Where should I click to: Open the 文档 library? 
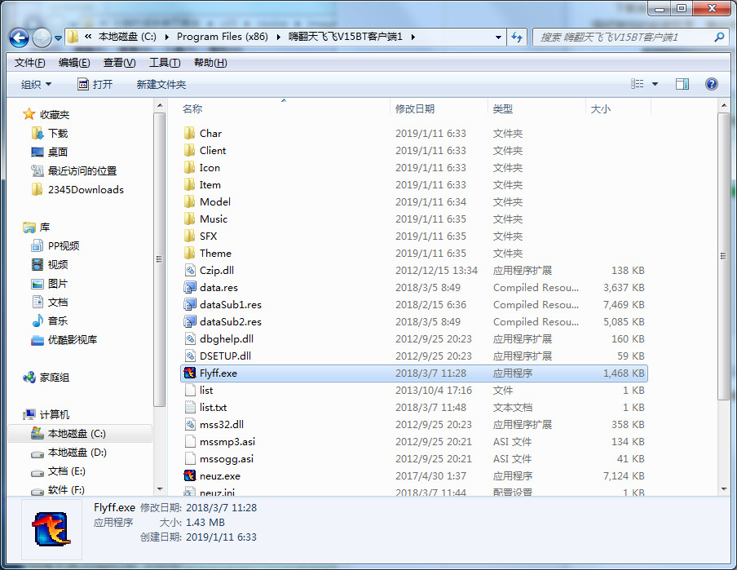click(x=57, y=303)
